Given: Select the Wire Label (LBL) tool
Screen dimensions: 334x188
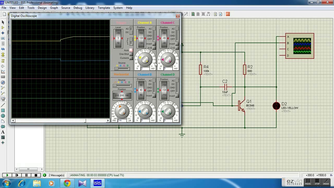Looking at the screenshot, I should [3, 39].
